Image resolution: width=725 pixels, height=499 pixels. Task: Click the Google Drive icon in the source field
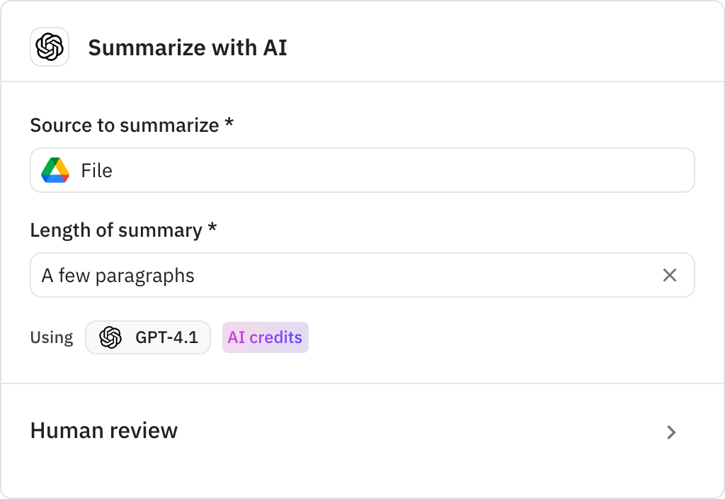[x=56, y=170]
